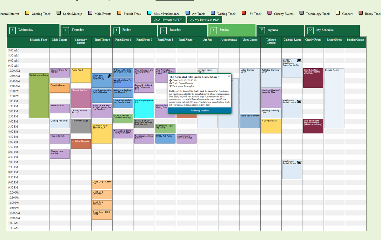This screenshot has width=381, height=240.
Task: Open the Closing ceremonies event
Action: tap(60, 154)
